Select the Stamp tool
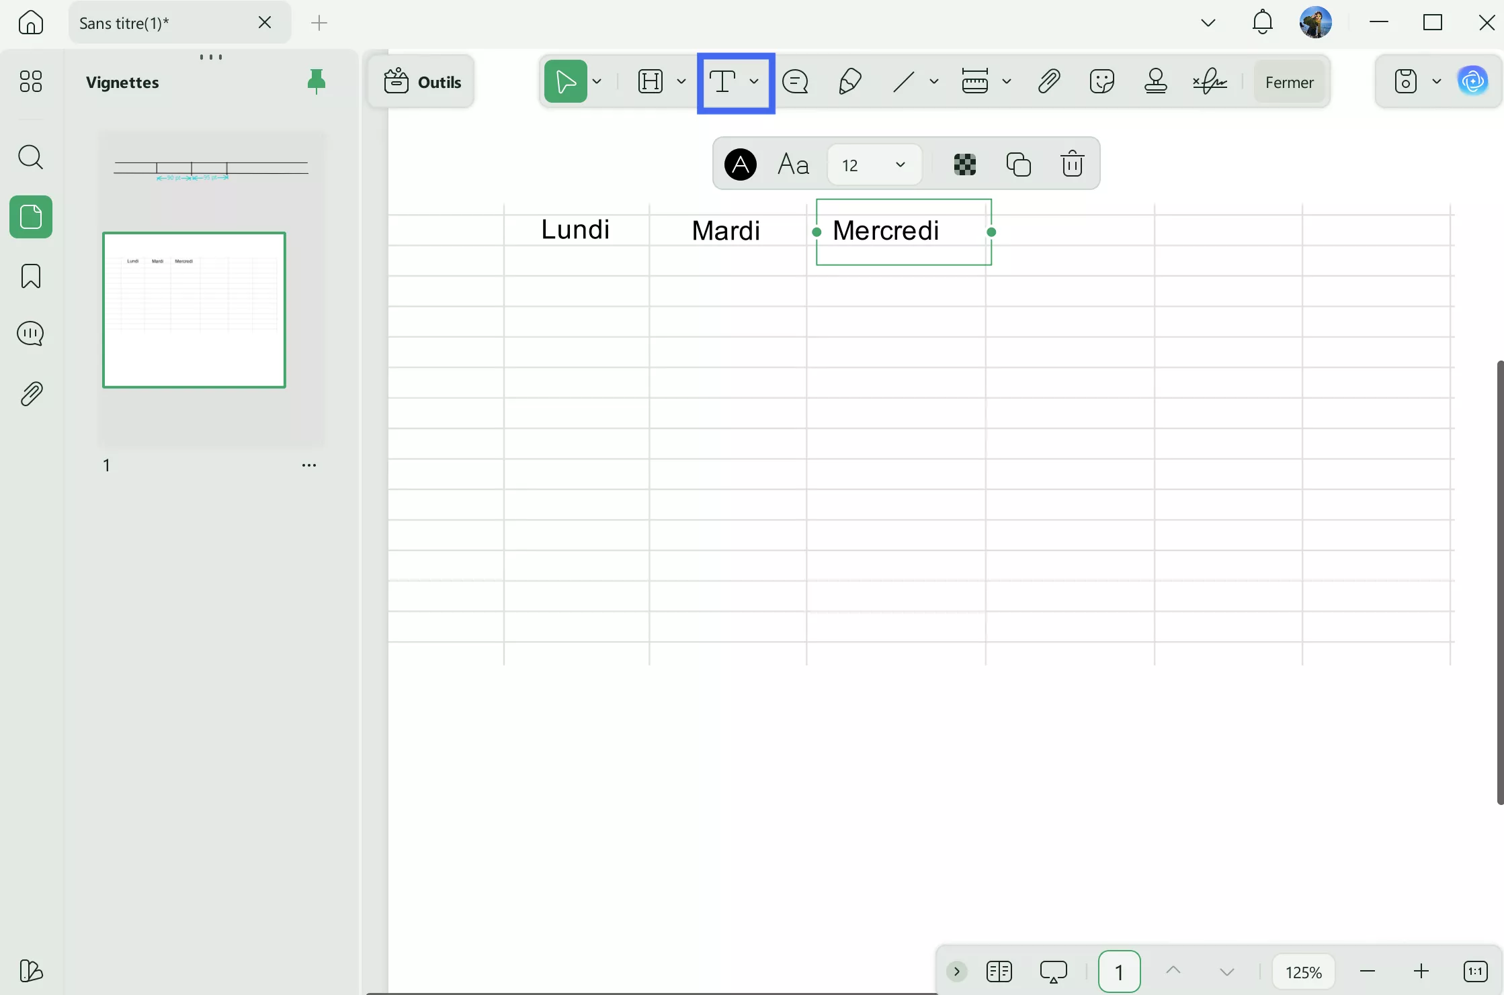This screenshot has width=1504, height=995. (1156, 81)
